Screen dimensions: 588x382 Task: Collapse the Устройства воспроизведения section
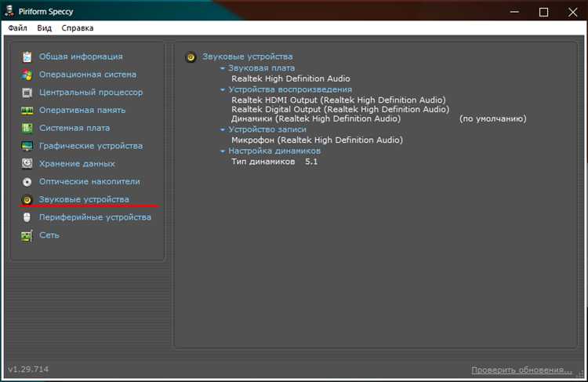point(223,89)
